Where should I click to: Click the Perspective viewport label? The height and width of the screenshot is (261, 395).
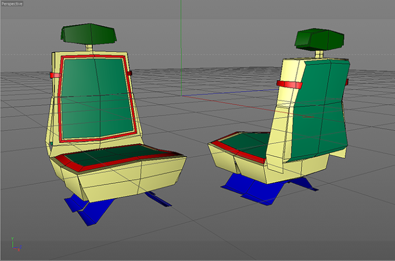[12, 4]
